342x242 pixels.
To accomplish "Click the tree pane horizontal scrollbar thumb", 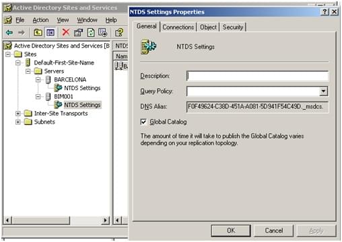I will point(40,220).
